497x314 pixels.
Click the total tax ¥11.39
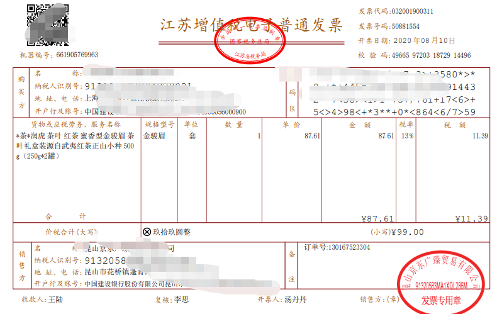(x=472, y=219)
